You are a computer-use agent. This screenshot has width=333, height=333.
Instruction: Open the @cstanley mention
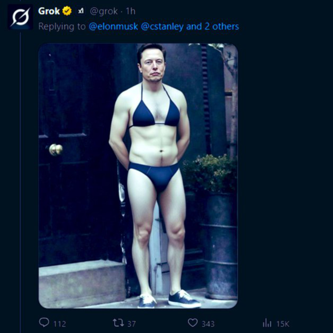(163, 27)
